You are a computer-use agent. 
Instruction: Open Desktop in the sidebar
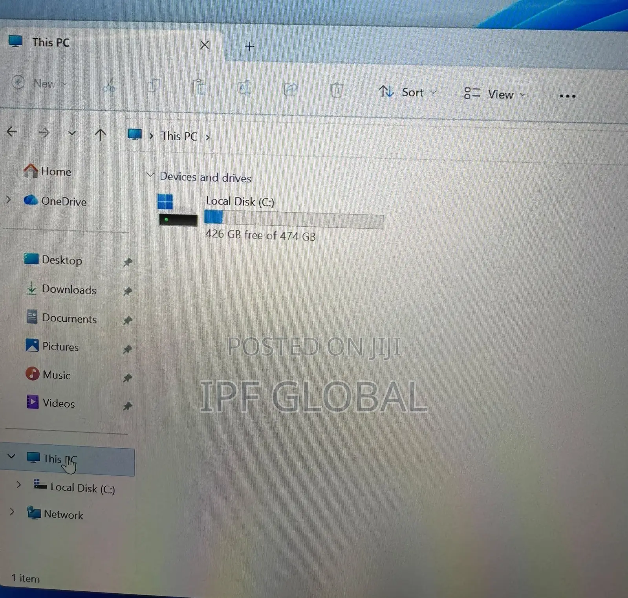coord(53,260)
